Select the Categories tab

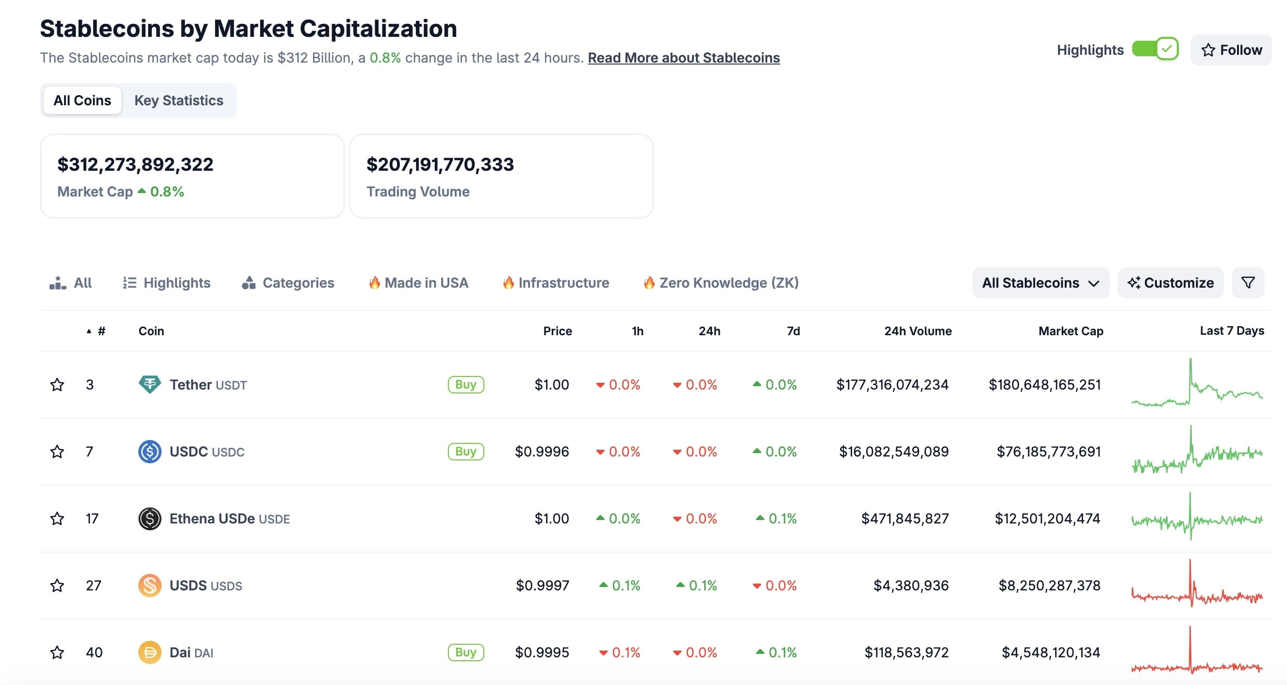[x=288, y=283]
